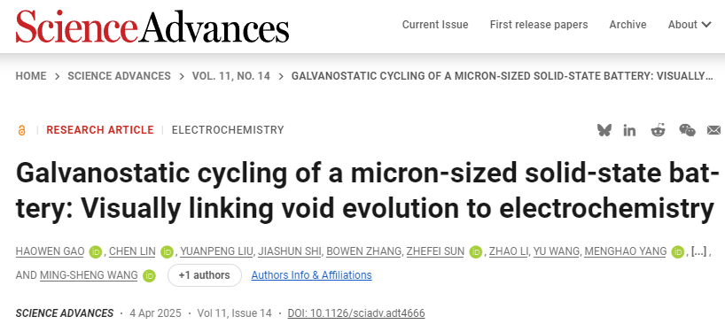Share article on Reddit
The height and width of the screenshot is (324, 725).
[x=658, y=130]
